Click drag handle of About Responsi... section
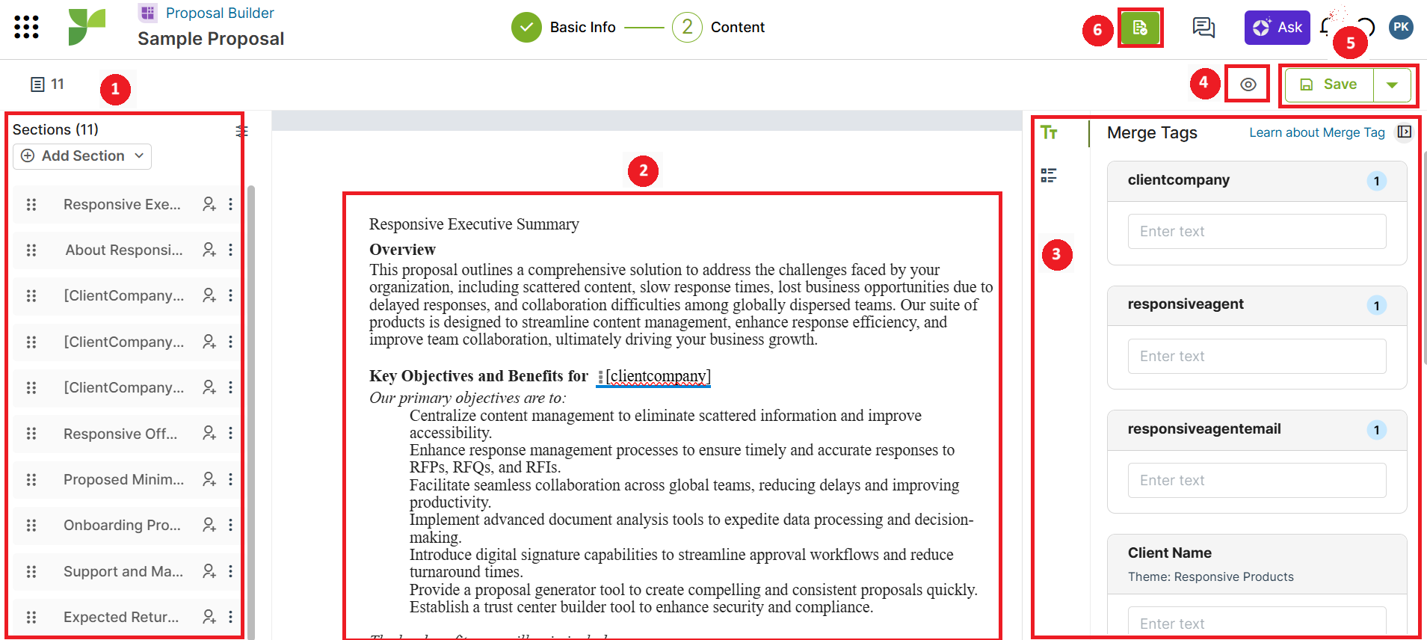The image size is (1427, 640). [31, 250]
